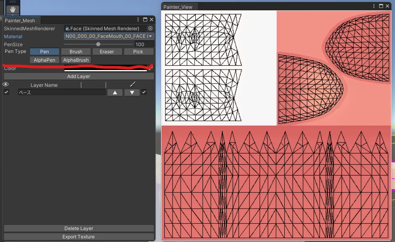Viewport: 395px width, 242px height.
Task: Open Painter_Mesh window options menu
Action: (x=138, y=20)
